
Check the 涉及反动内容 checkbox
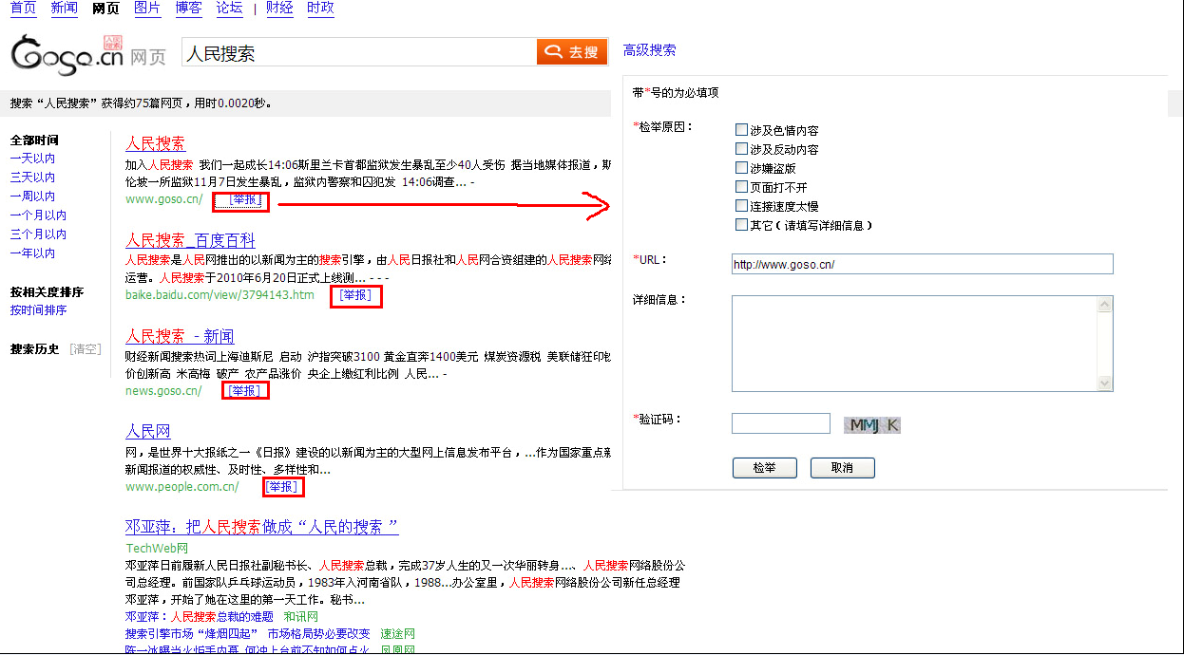pyautogui.click(x=741, y=149)
